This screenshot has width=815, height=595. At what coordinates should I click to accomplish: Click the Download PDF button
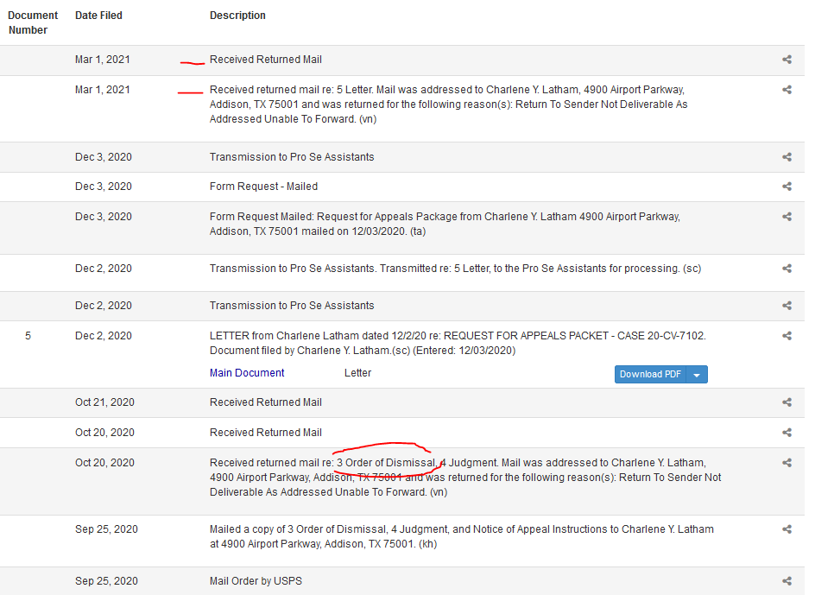coord(650,375)
